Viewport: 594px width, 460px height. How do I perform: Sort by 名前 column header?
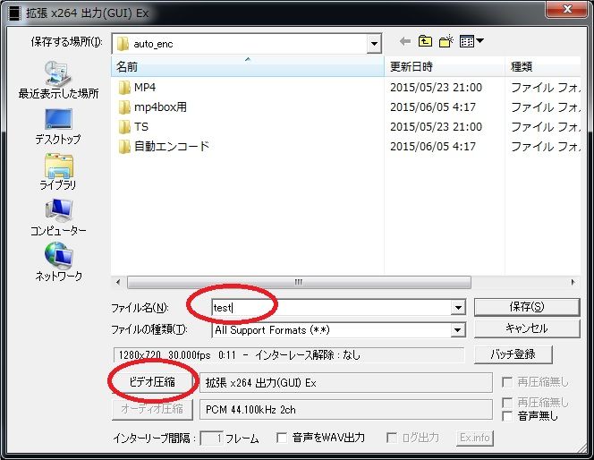tap(248, 67)
